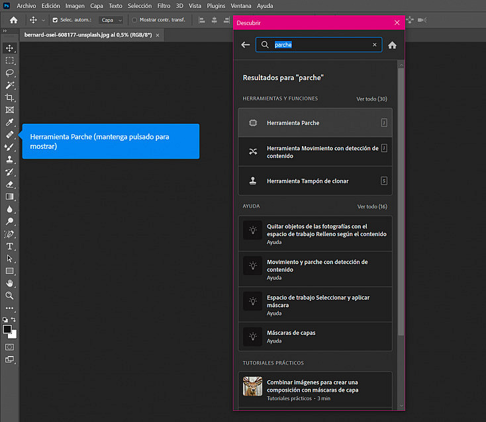Align left edges in options bar
The height and width of the screenshot is (422, 486).
pyautogui.click(x=202, y=21)
